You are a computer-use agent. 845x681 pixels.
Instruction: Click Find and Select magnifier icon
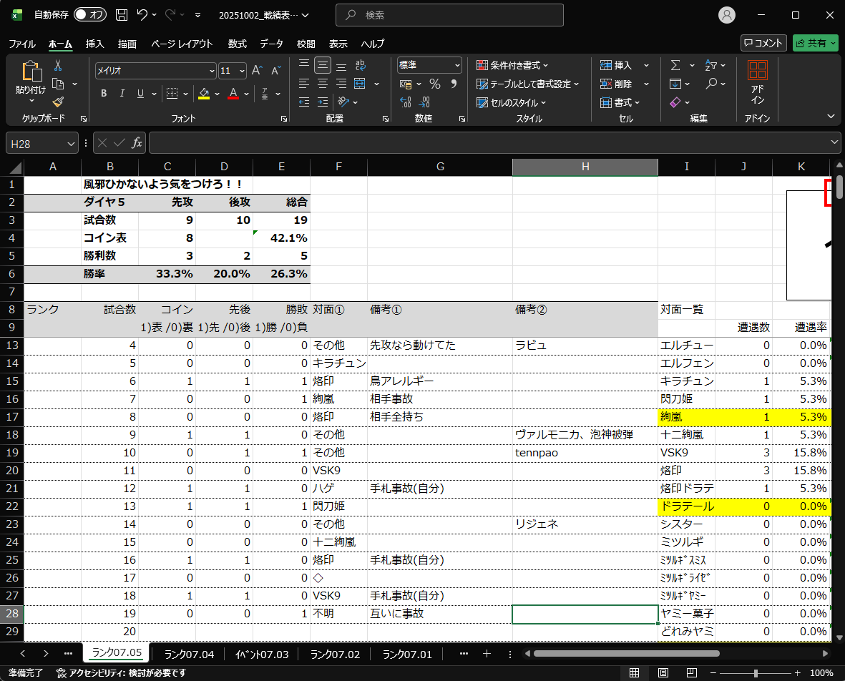(711, 84)
